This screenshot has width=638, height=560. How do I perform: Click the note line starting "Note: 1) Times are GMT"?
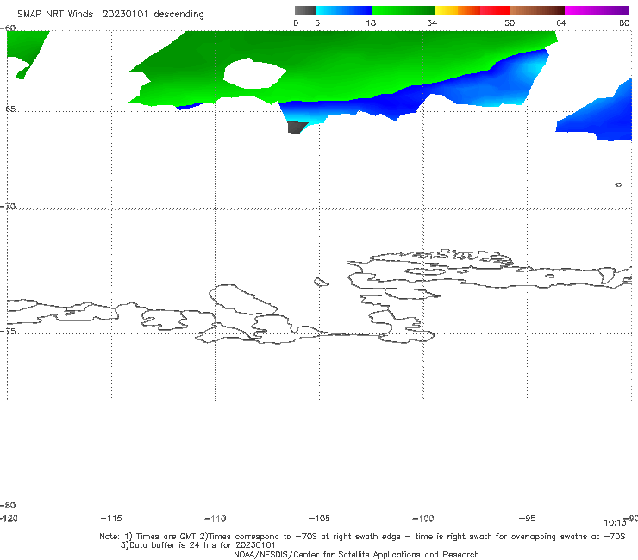tap(362, 537)
